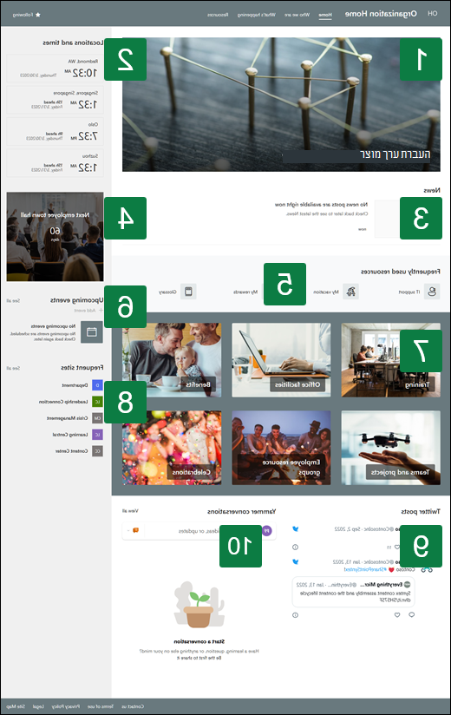The image size is (451, 715).
Task: Open the Office facilities tile
Action: [281, 360]
